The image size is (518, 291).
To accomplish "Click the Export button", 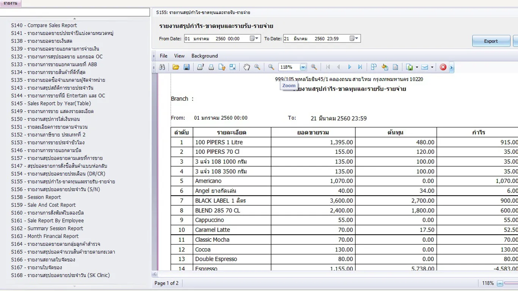I will 491,41.
